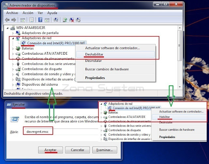Choose Propiedades in lower context menu
The width and height of the screenshot is (209, 164).
pyautogui.click(x=179, y=137)
